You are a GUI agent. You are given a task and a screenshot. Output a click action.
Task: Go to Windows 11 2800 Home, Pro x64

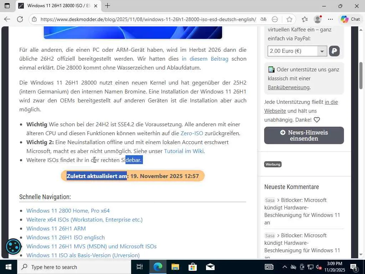pos(68,210)
